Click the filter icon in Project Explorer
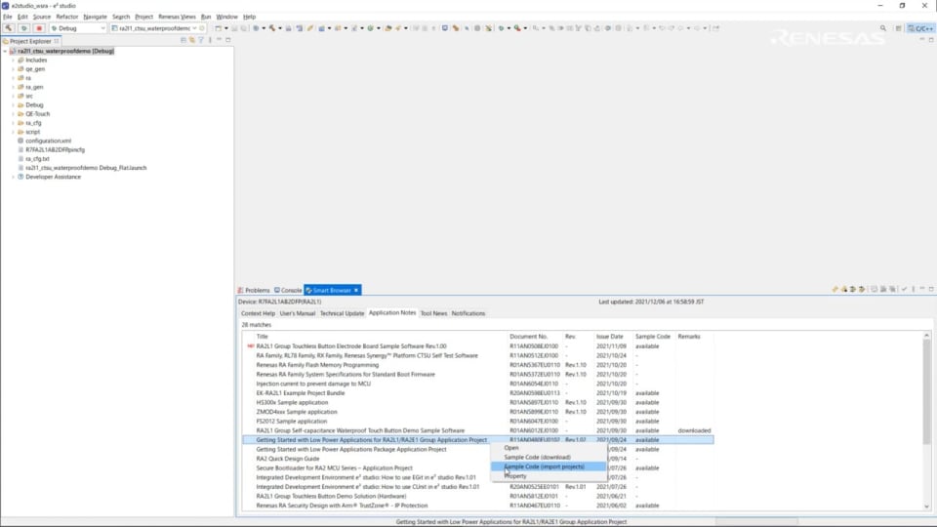The height and width of the screenshot is (527, 937). click(x=201, y=40)
